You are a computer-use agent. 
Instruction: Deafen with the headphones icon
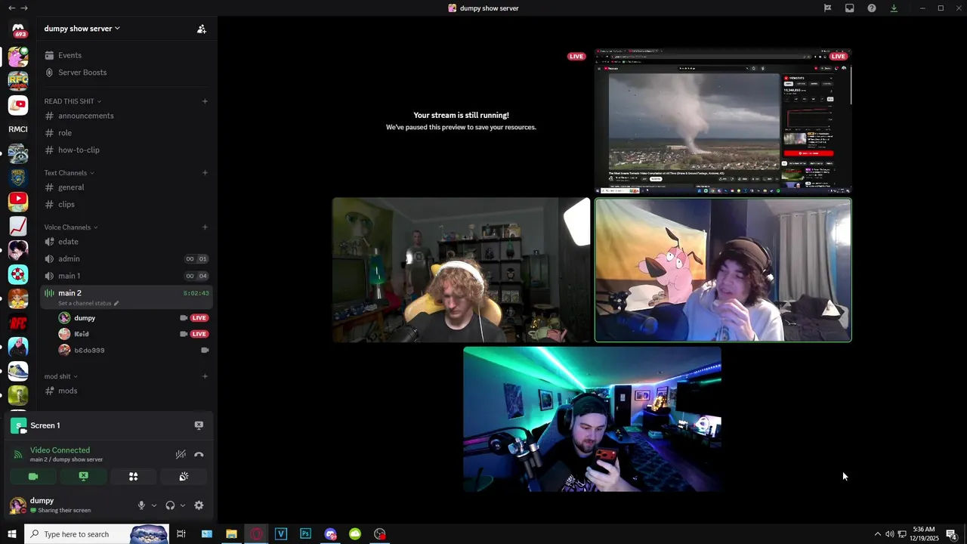click(x=170, y=505)
